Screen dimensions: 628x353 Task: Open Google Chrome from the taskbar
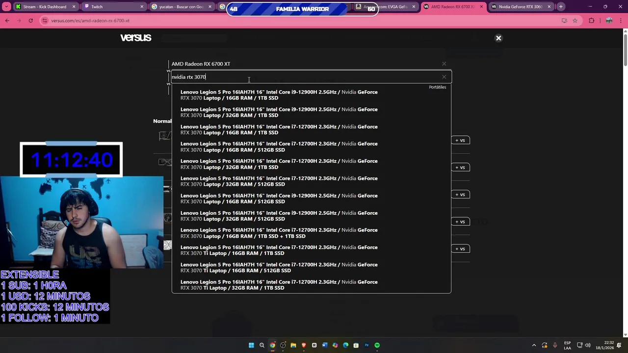click(x=272, y=345)
